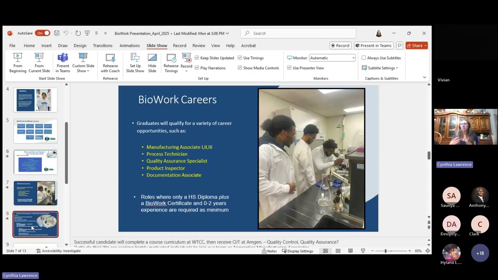The height and width of the screenshot is (280, 498).
Task: Click the Save icon in the title bar
Action: tap(57, 33)
